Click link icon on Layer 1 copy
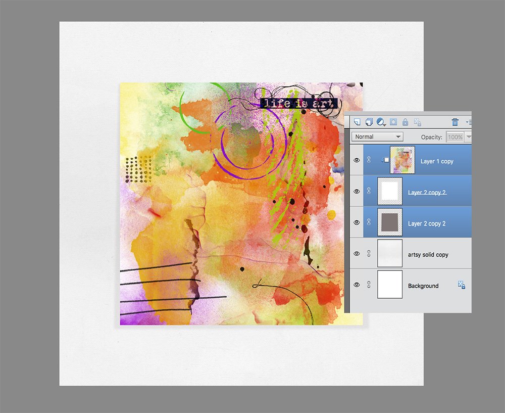Image resolution: width=505 pixels, height=413 pixels. point(369,160)
